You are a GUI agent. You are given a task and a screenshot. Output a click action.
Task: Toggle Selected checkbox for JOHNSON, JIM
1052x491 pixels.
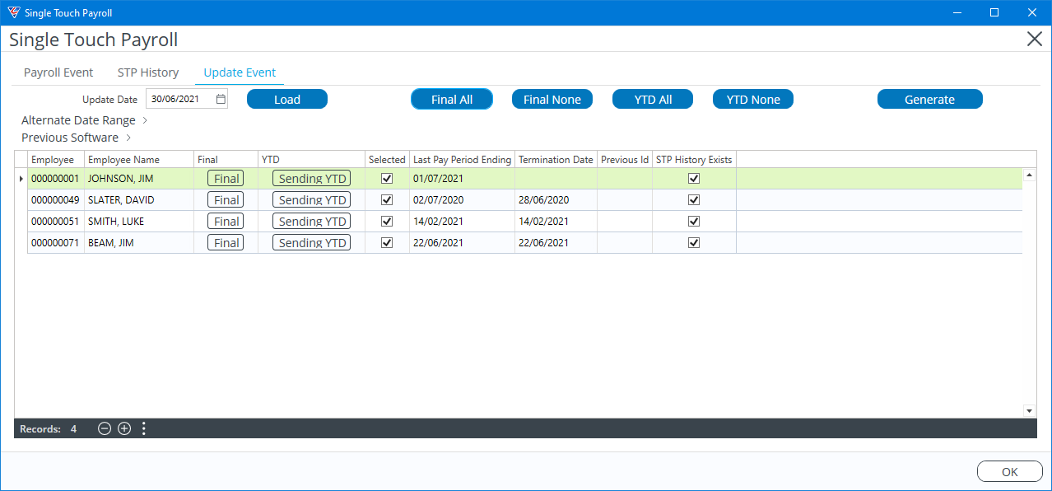click(x=387, y=178)
